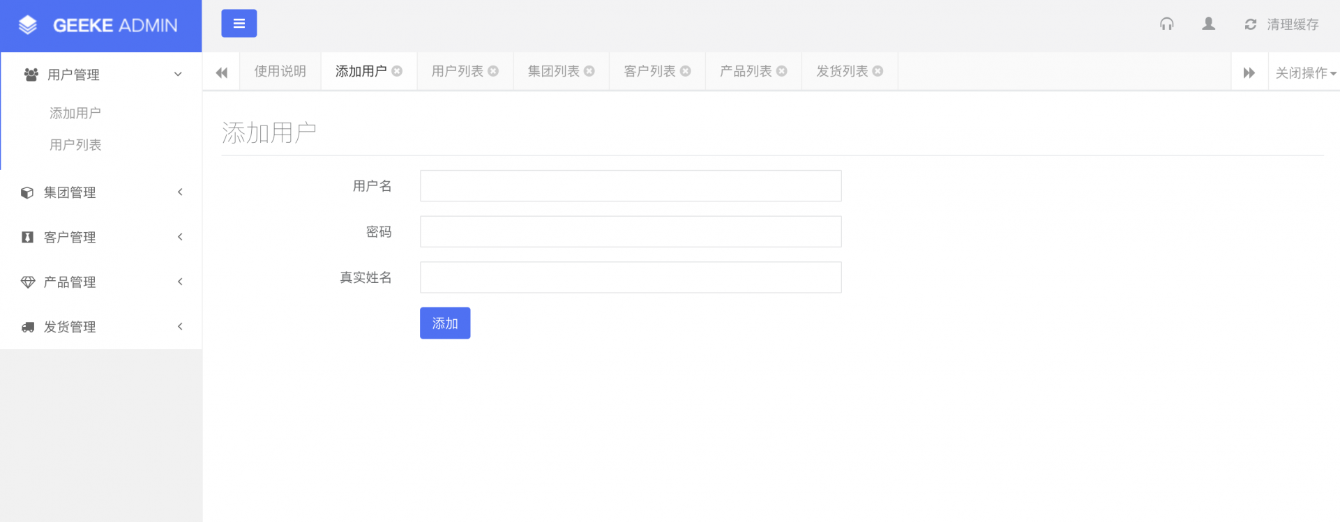Open 添加用户 in the sidebar
This screenshot has width=1340, height=522.
click(75, 113)
